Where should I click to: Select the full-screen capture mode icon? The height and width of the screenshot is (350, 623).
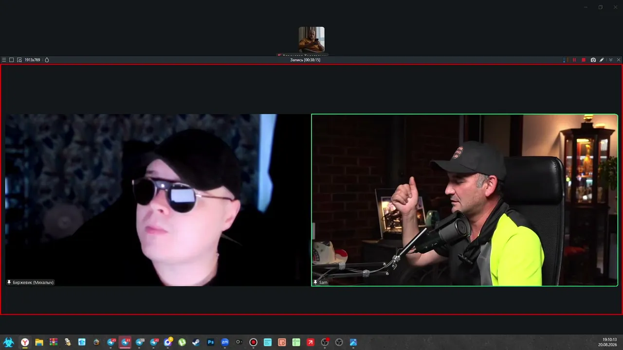pyautogui.click(x=12, y=60)
